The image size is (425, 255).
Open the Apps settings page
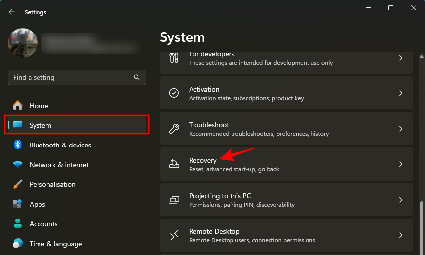pyautogui.click(x=38, y=204)
